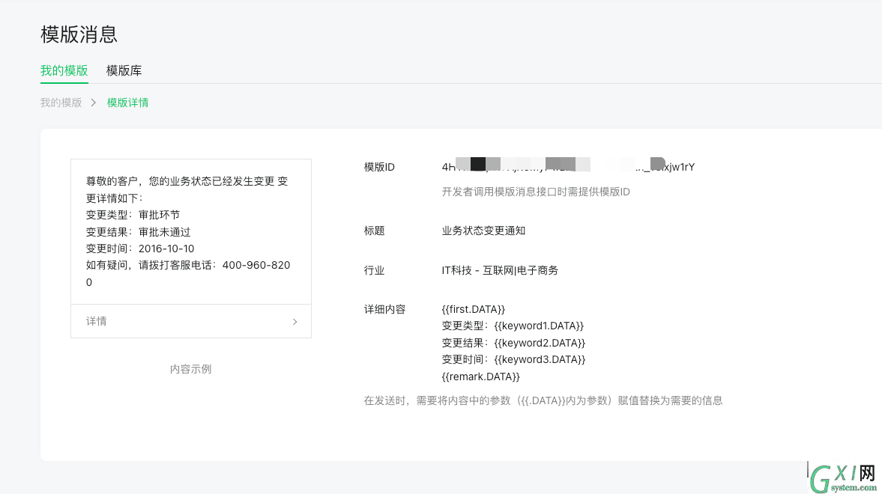This screenshot has height=494, width=882.
Task: Go back via 我的模版 breadcrumb
Action: tap(61, 103)
